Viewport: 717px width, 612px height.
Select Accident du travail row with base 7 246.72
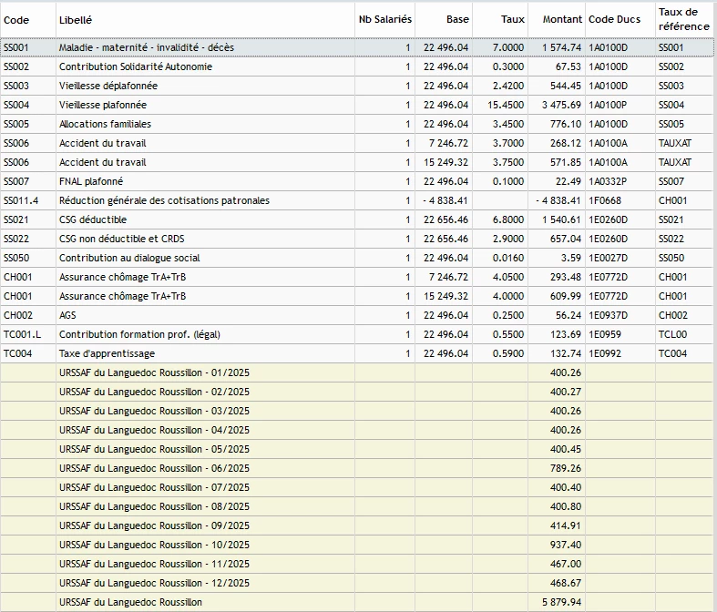tap(356, 144)
